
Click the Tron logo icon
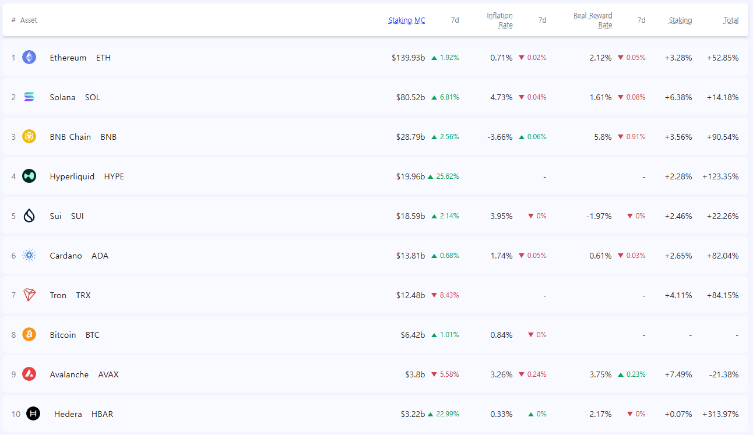pos(29,295)
